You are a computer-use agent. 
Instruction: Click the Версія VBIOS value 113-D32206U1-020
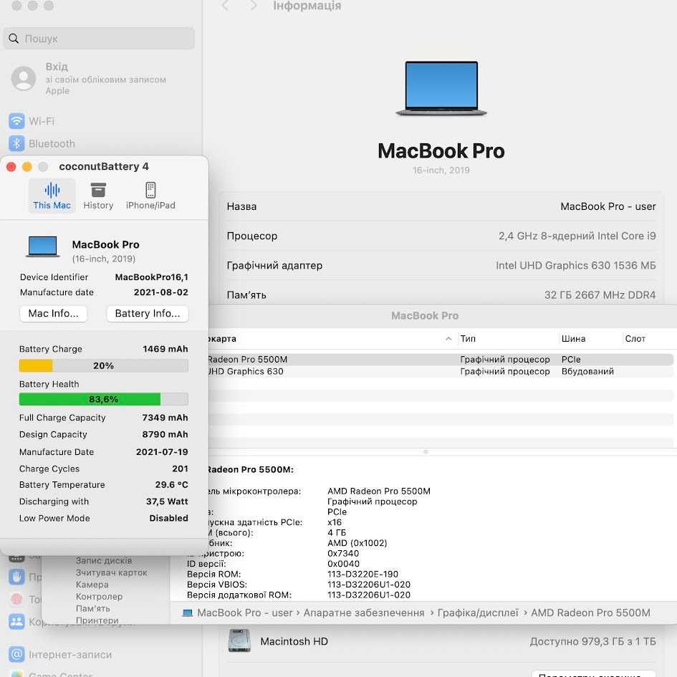tap(369, 585)
